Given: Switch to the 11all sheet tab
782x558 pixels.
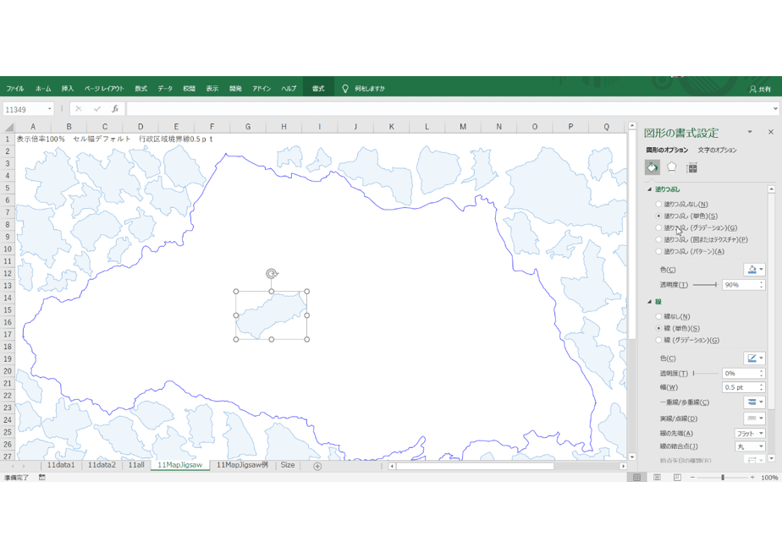Looking at the screenshot, I should click(136, 465).
